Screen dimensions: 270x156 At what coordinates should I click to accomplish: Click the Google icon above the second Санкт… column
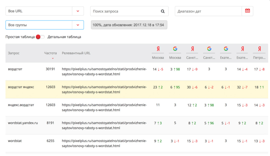[209, 49]
